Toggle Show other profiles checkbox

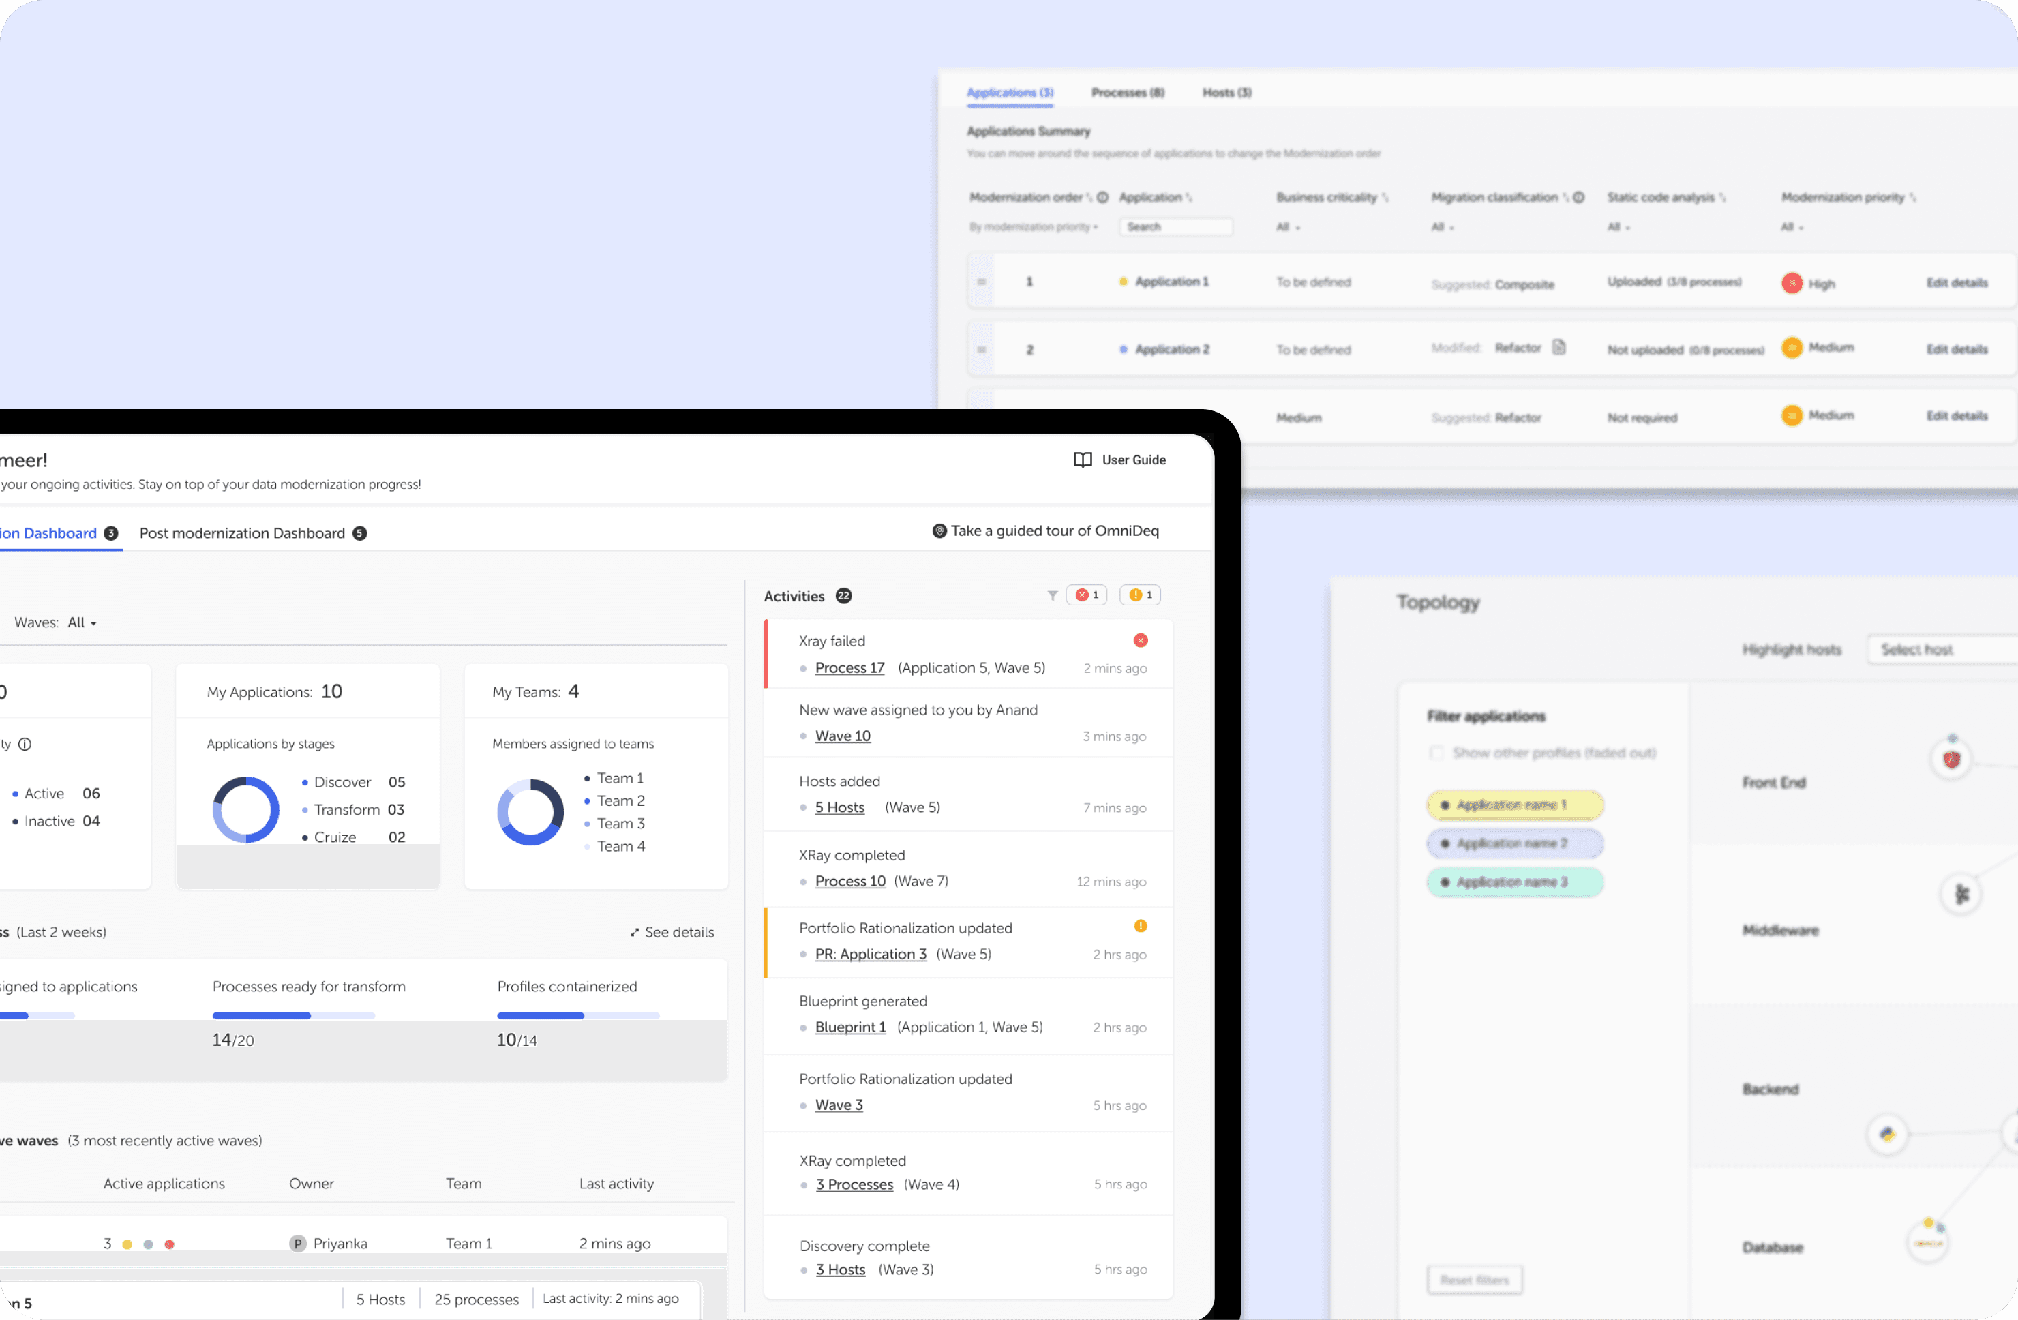point(1436,753)
